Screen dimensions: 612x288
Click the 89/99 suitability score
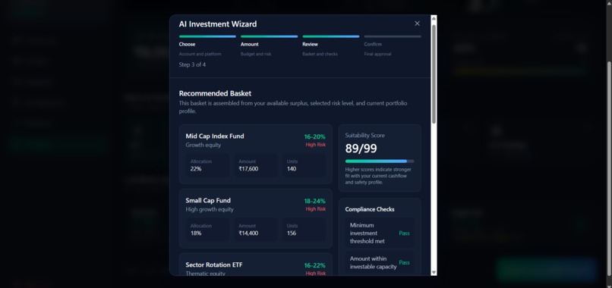pos(361,149)
